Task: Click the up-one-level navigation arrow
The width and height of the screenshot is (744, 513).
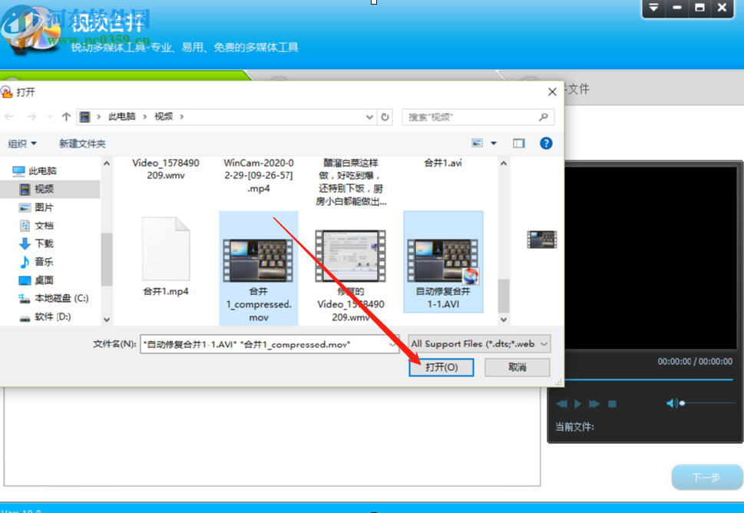Action: (x=66, y=116)
